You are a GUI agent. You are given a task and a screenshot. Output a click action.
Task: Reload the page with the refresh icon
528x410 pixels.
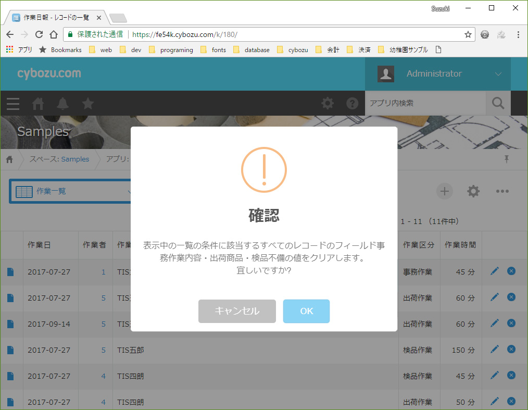pos(39,34)
